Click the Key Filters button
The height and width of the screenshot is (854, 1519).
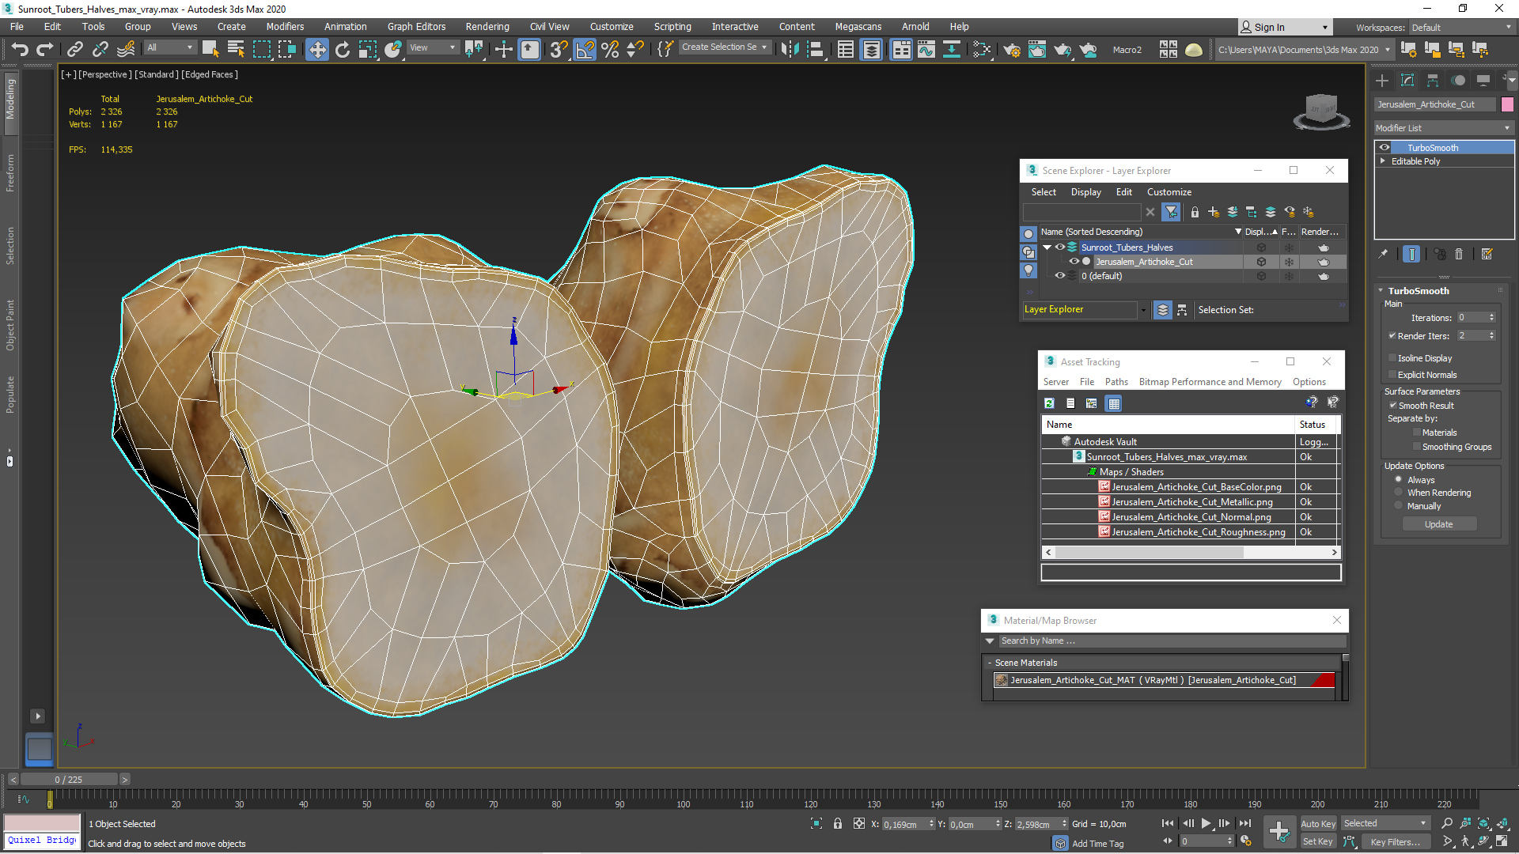[x=1395, y=841]
